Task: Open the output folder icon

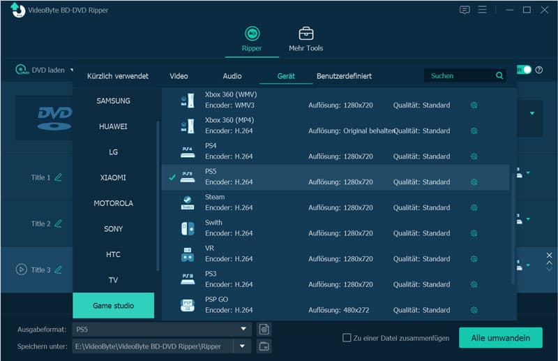Action: tap(264, 346)
